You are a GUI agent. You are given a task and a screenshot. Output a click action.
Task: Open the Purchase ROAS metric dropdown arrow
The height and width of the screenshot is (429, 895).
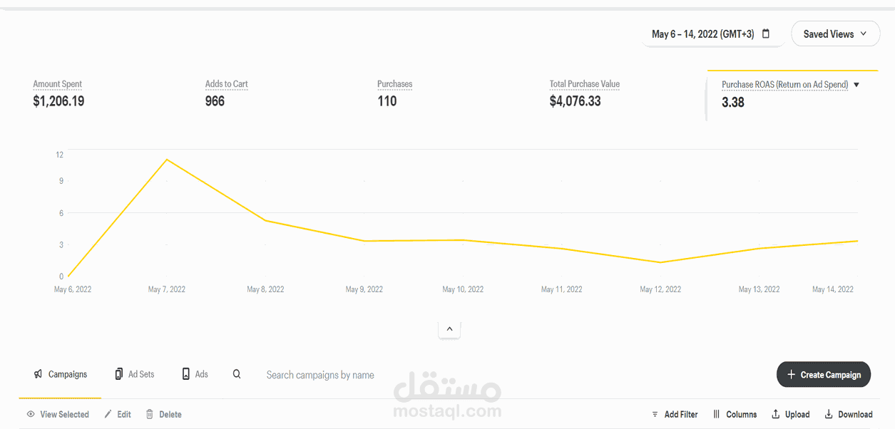pyautogui.click(x=856, y=85)
